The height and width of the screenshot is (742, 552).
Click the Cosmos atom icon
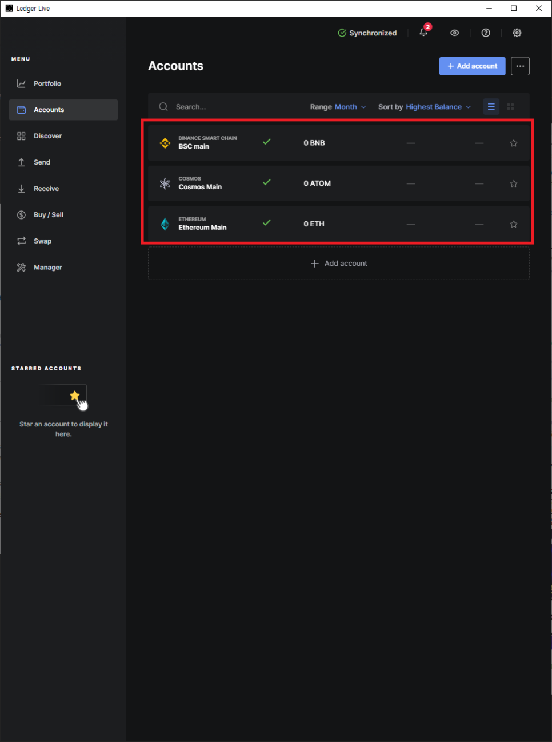[165, 183]
